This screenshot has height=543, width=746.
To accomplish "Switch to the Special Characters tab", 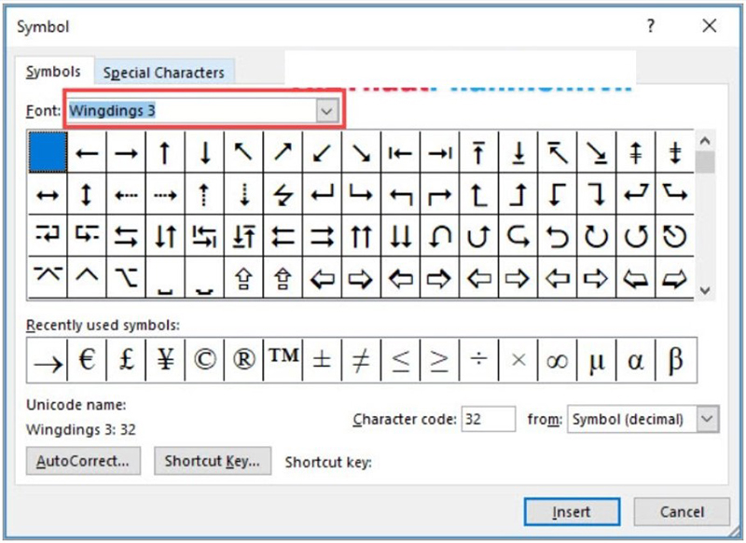I will 164,73.
